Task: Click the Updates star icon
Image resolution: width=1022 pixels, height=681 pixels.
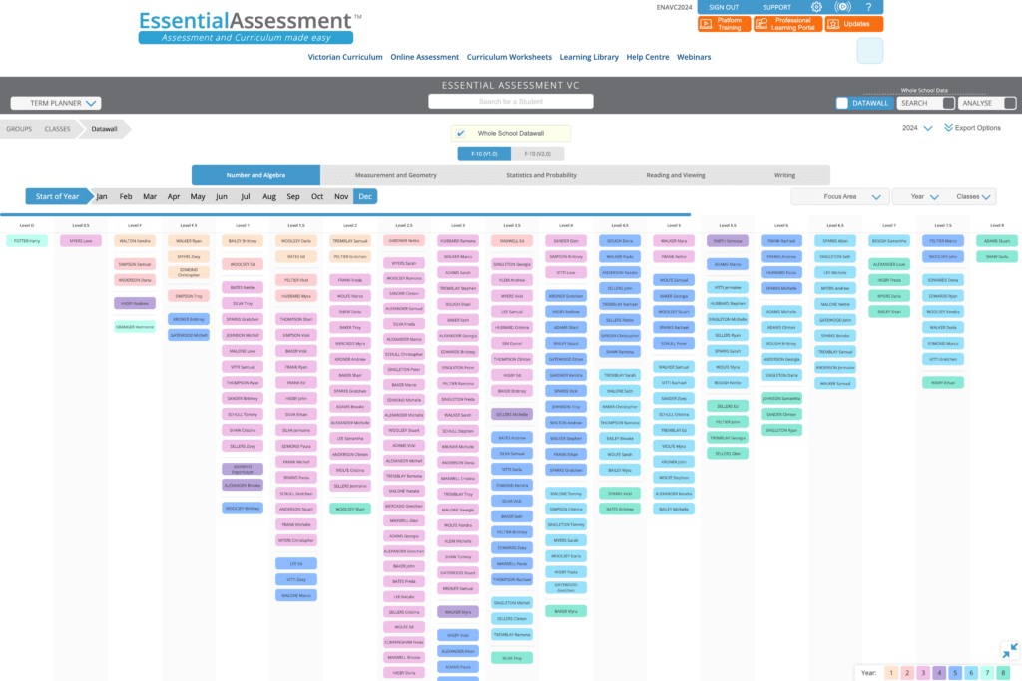Action: 833,24
